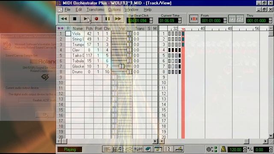Pause playback with the pause button
The height and width of the screenshot is (154, 274).
pyautogui.click(x=107, y=19)
